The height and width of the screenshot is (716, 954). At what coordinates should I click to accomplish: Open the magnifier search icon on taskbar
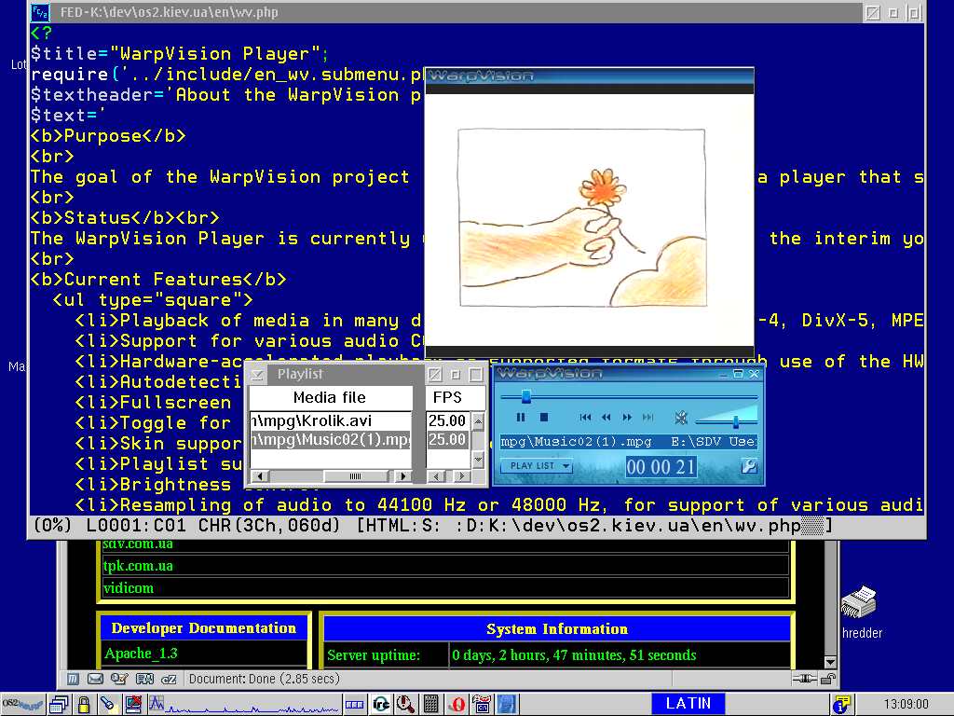point(405,705)
